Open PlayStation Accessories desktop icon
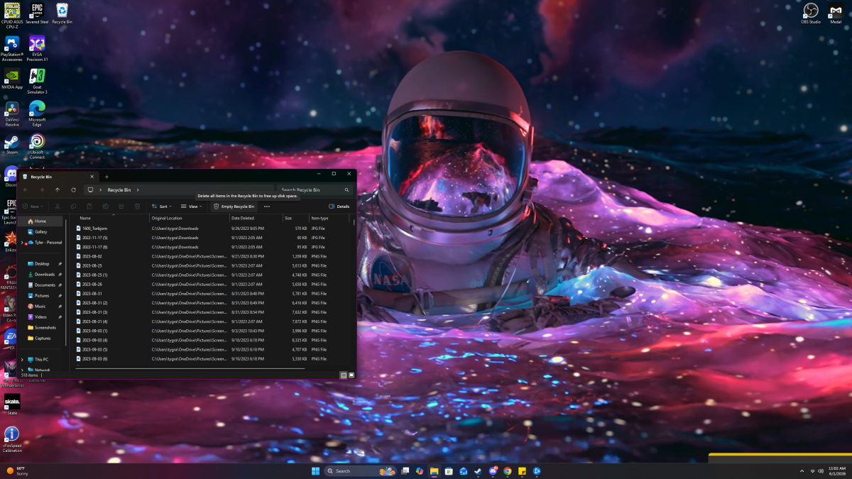Screen dimensions: 852x479 [x=12, y=48]
